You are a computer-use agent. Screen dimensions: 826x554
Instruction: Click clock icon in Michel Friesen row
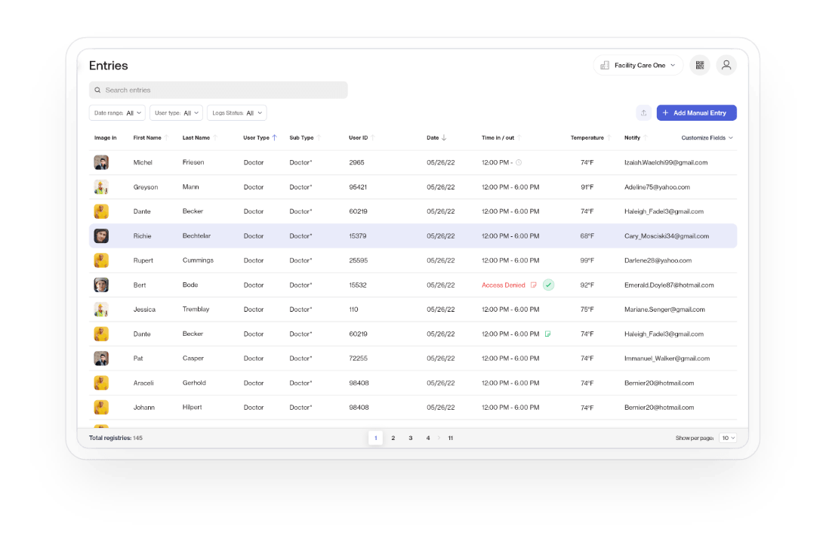point(519,162)
